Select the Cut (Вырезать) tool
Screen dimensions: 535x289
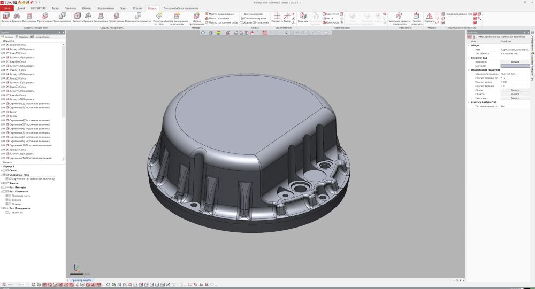(303, 18)
